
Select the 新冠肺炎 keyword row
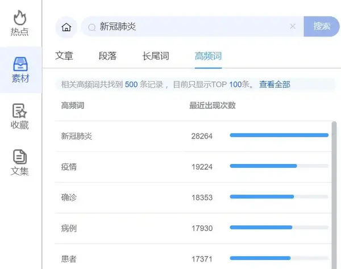[x=193, y=136]
